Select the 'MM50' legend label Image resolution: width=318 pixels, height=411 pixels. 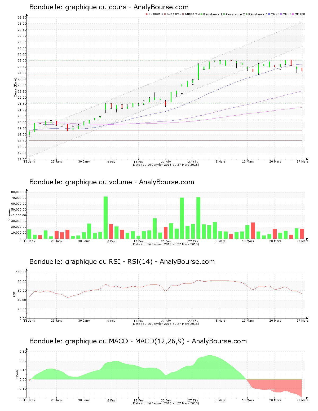click(x=287, y=14)
